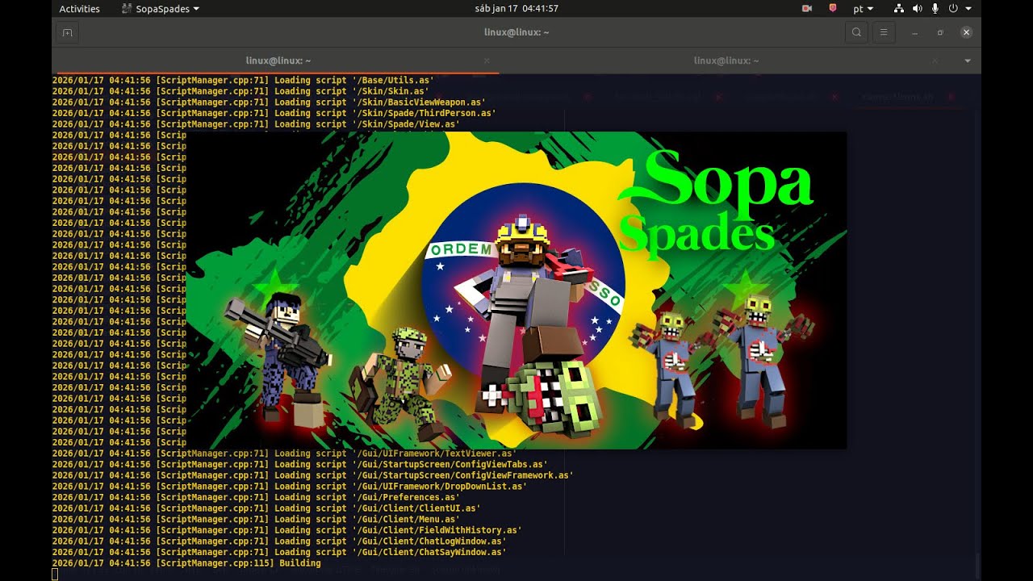Click the screen recording indicator icon
1033x581 pixels.
coord(806,9)
